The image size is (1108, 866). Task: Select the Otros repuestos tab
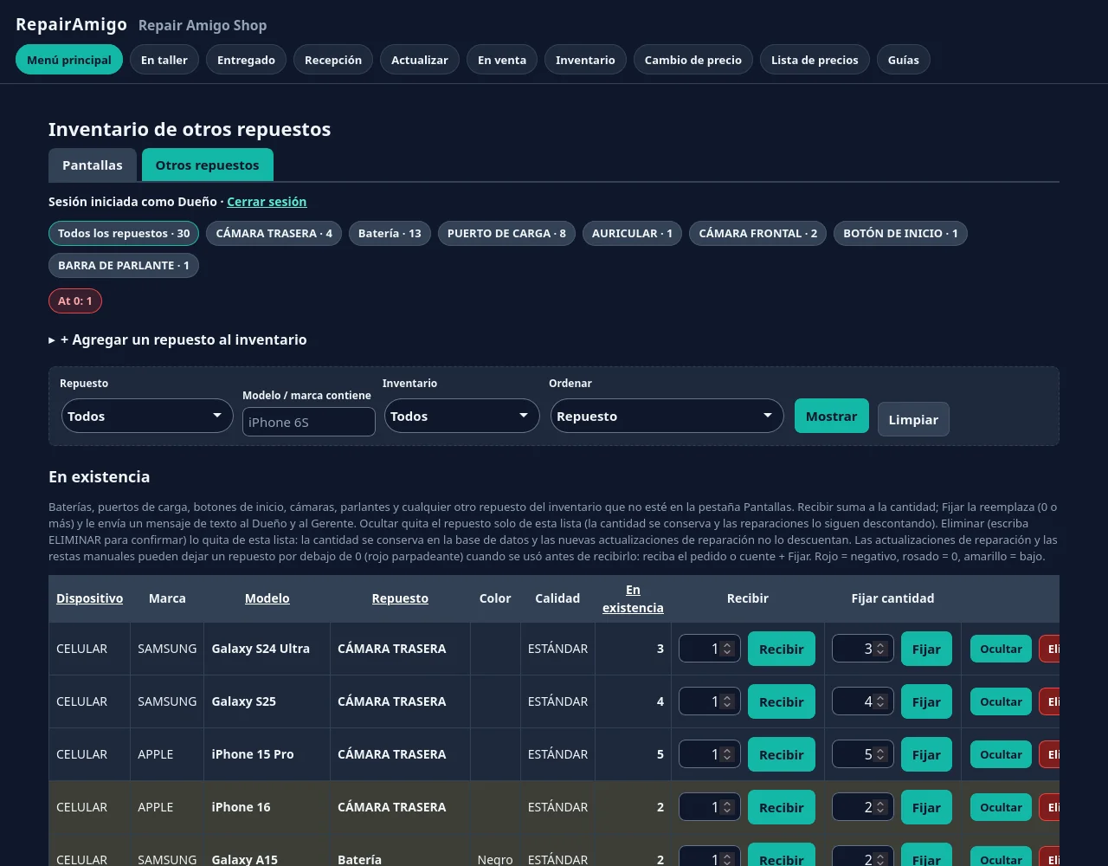[208, 165]
